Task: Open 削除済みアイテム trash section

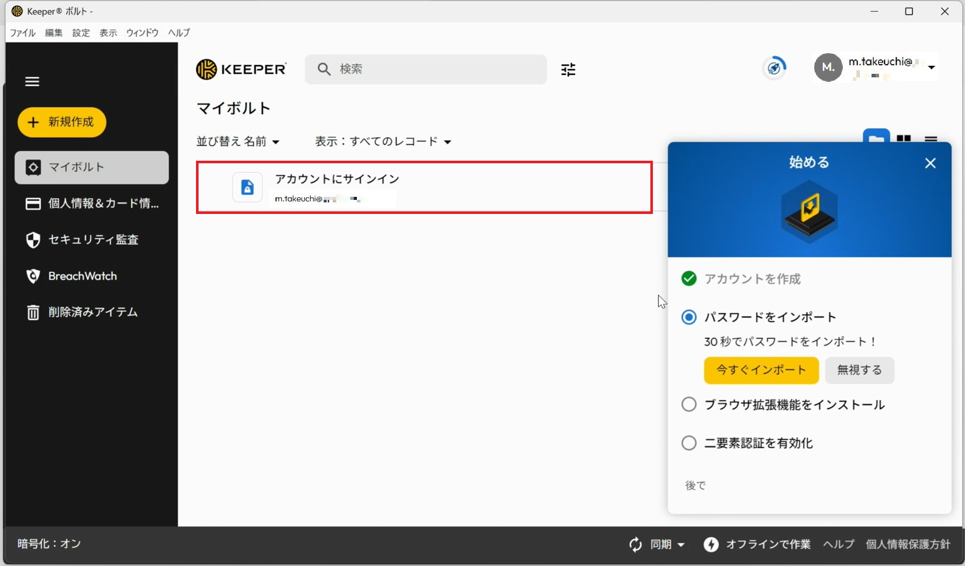Action: click(x=92, y=312)
